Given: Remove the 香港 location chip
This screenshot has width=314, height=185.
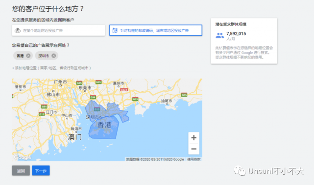Looking at the screenshot, I should [x=28, y=56].
